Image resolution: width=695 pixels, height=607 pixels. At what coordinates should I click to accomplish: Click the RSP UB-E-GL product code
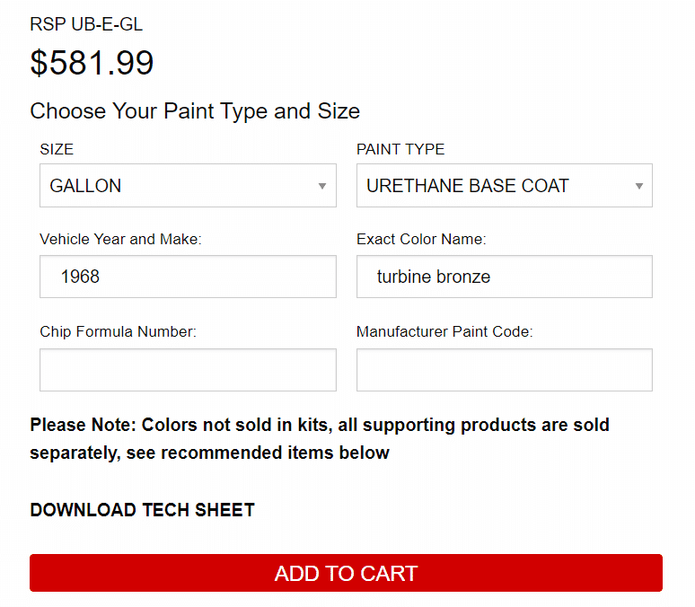[86, 24]
